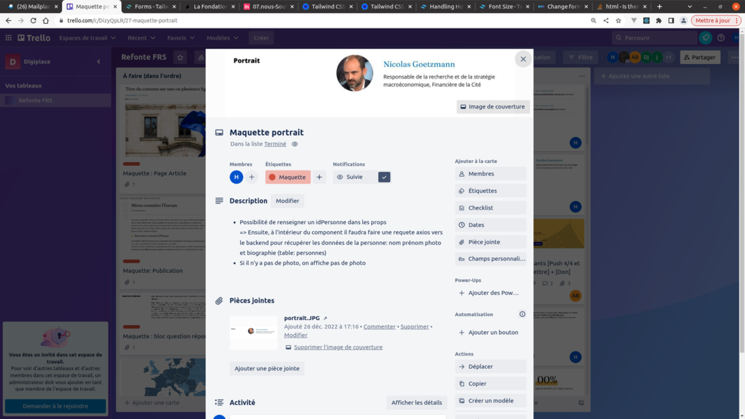Open the portrait.JPG attachment thumbnail

253,332
